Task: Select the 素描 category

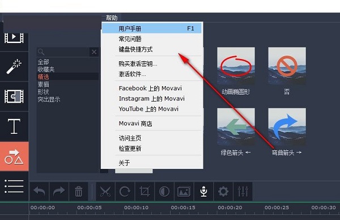Action: click(x=44, y=84)
